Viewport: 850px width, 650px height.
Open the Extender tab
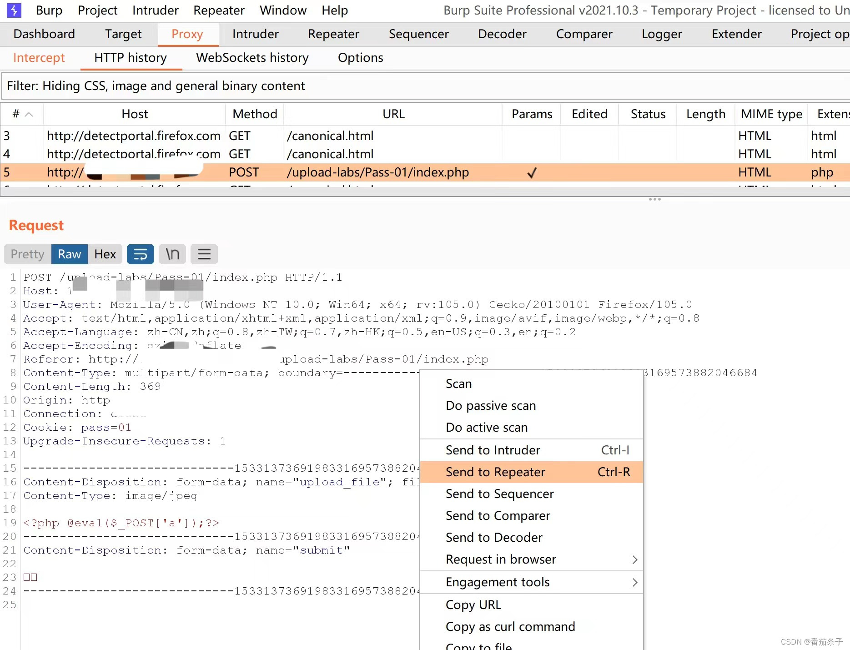[x=736, y=34]
